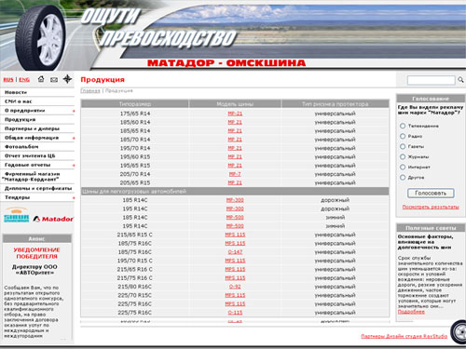Image resolution: width=466 pixels, height=349 pixels.
Task: Open the MP-7 tire model link
Action: click(235, 174)
